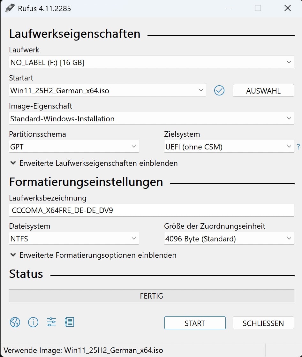This screenshot has width=302, height=357.
Task: Show the log window icon
Action: [x=69, y=322]
